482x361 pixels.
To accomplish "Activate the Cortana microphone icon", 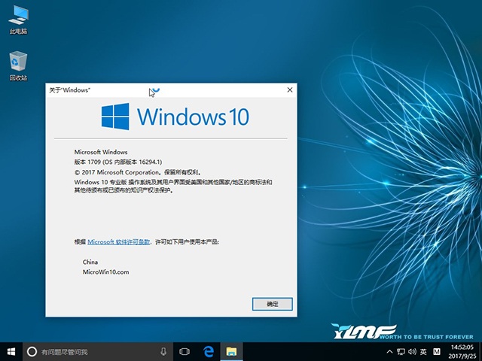I will tap(163, 352).
